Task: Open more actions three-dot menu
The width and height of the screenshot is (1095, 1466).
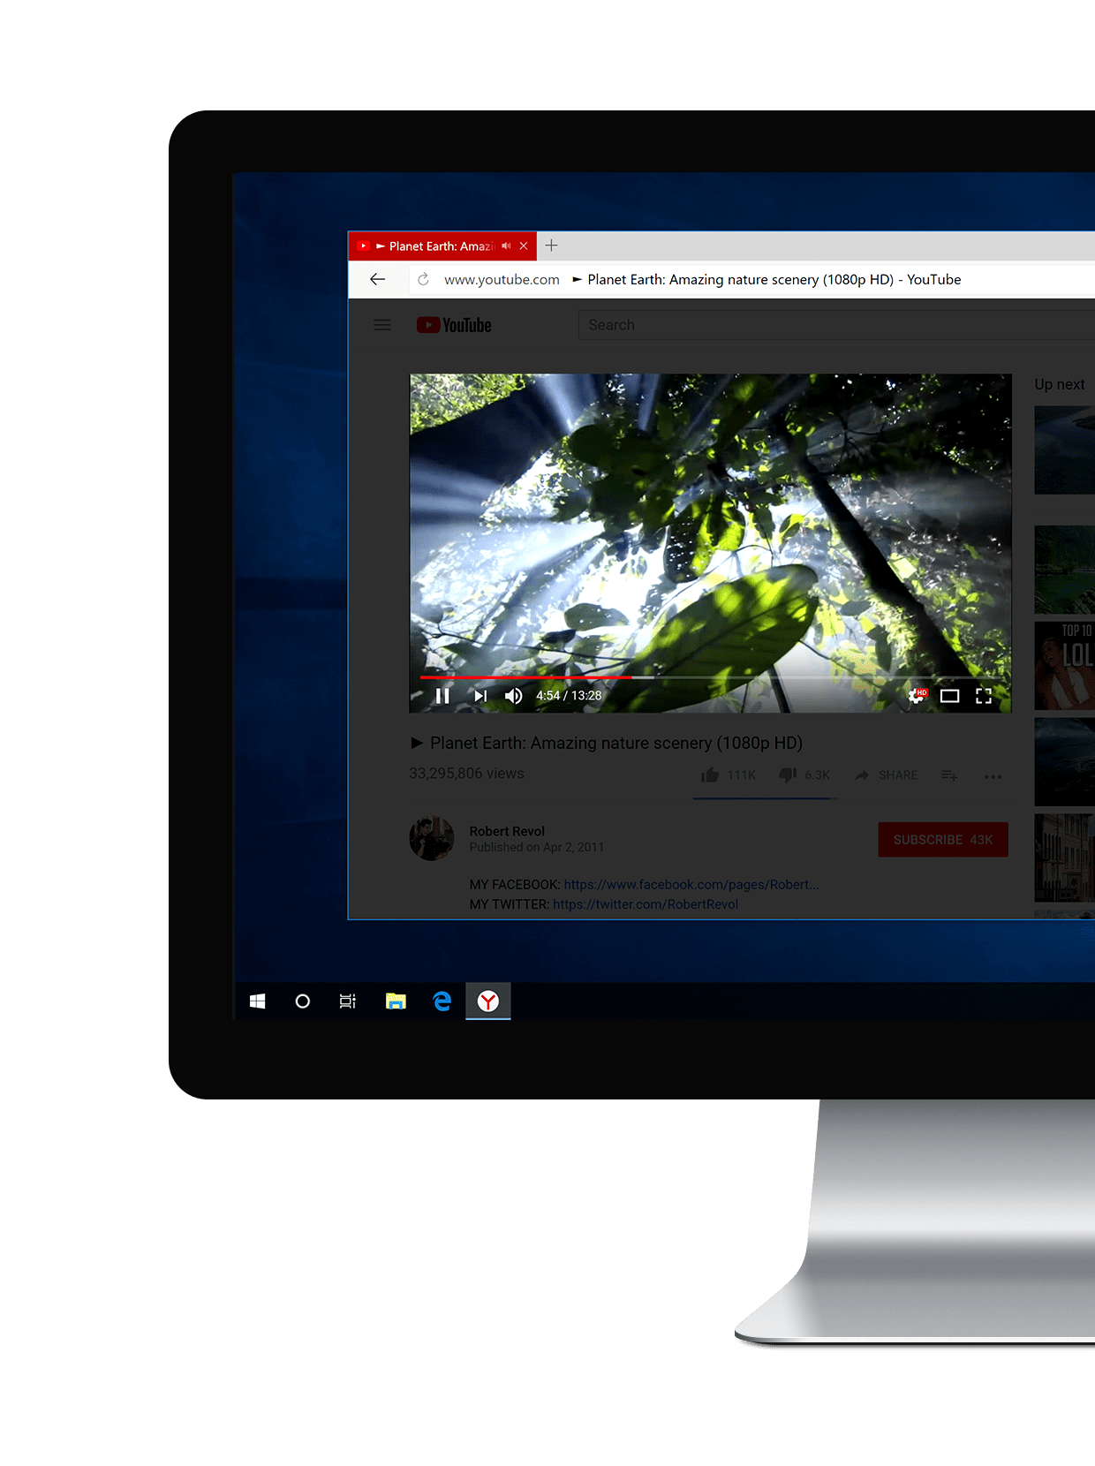Action: (993, 776)
